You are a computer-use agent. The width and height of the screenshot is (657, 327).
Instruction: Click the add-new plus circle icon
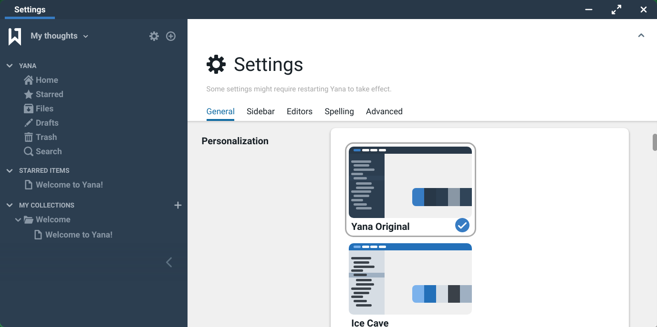pos(171,36)
